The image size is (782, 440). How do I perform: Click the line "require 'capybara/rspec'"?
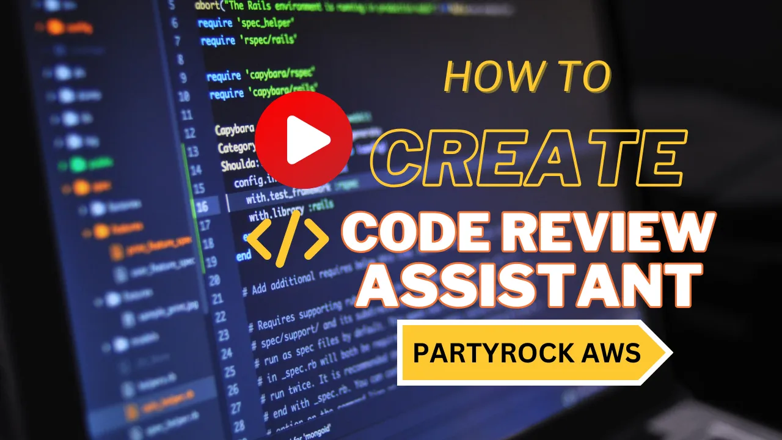[x=261, y=75]
